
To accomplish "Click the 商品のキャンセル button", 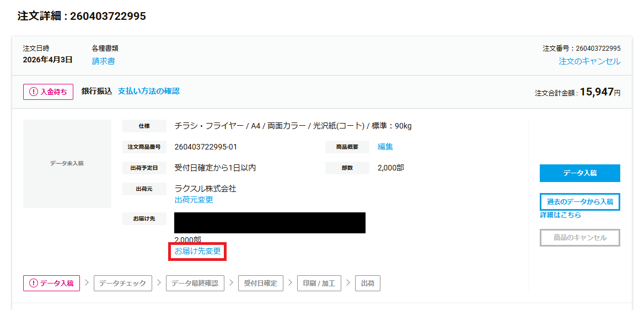I will coord(579,238).
